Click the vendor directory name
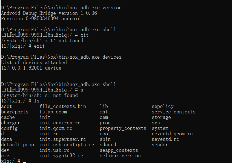Image resolution: width=232 pixels, height=163 pixels. tap(160, 145)
